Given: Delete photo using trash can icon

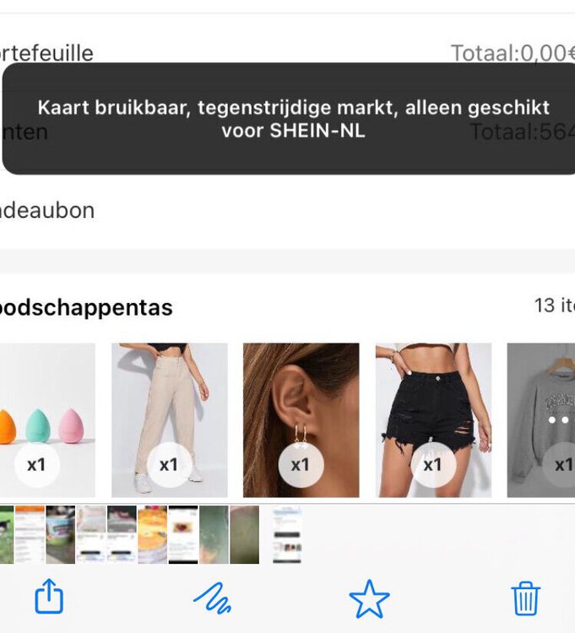Looking at the screenshot, I should [x=526, y=598].
